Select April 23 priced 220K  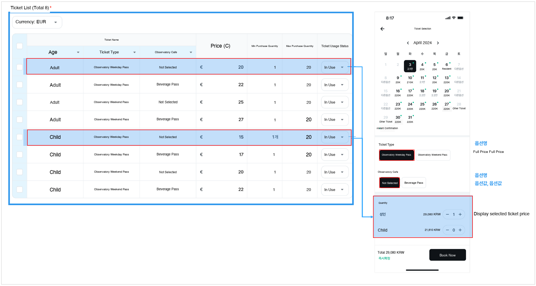click(x=398, y=106)
